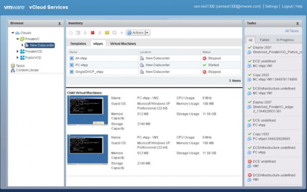Click the greyed delete X toolbar icon

click(x=122, y=33)
